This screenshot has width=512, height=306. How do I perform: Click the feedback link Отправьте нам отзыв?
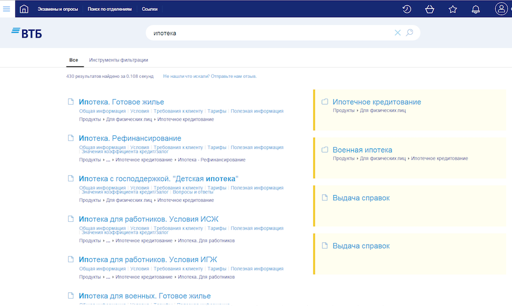[x=233, y=76]
